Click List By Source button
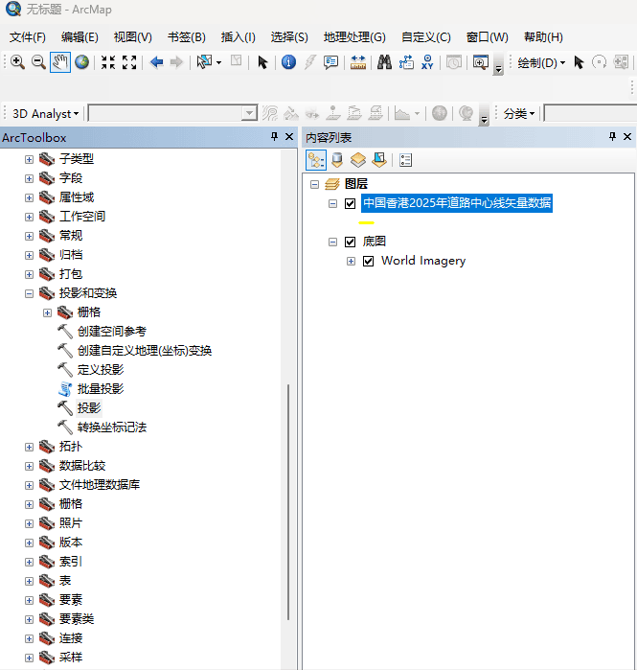The image size is (637, 670). 337,160
